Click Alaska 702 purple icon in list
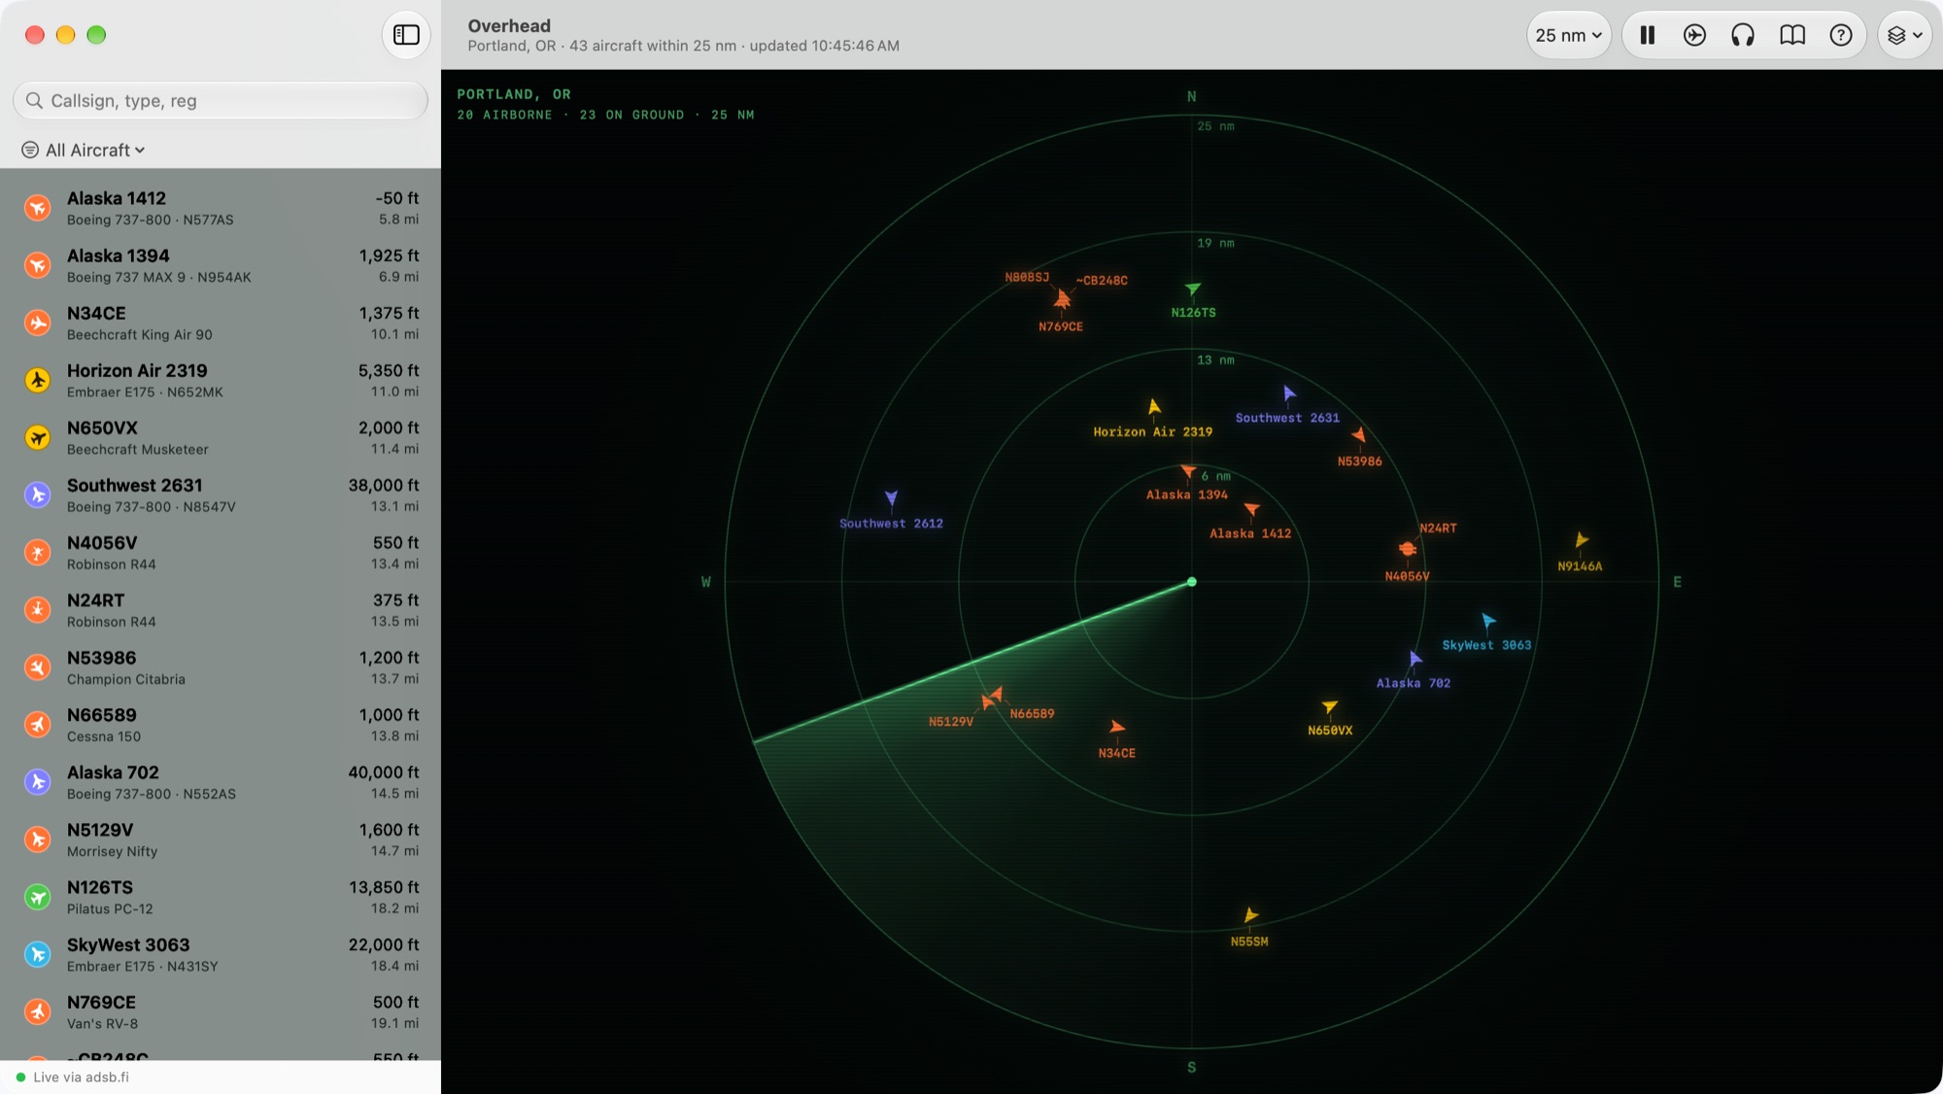This screenshot has height=1094, width=1943. pyautogui.click(x=37, y=782)
